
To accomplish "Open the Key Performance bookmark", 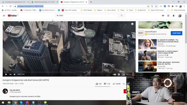I will point(47,10).
